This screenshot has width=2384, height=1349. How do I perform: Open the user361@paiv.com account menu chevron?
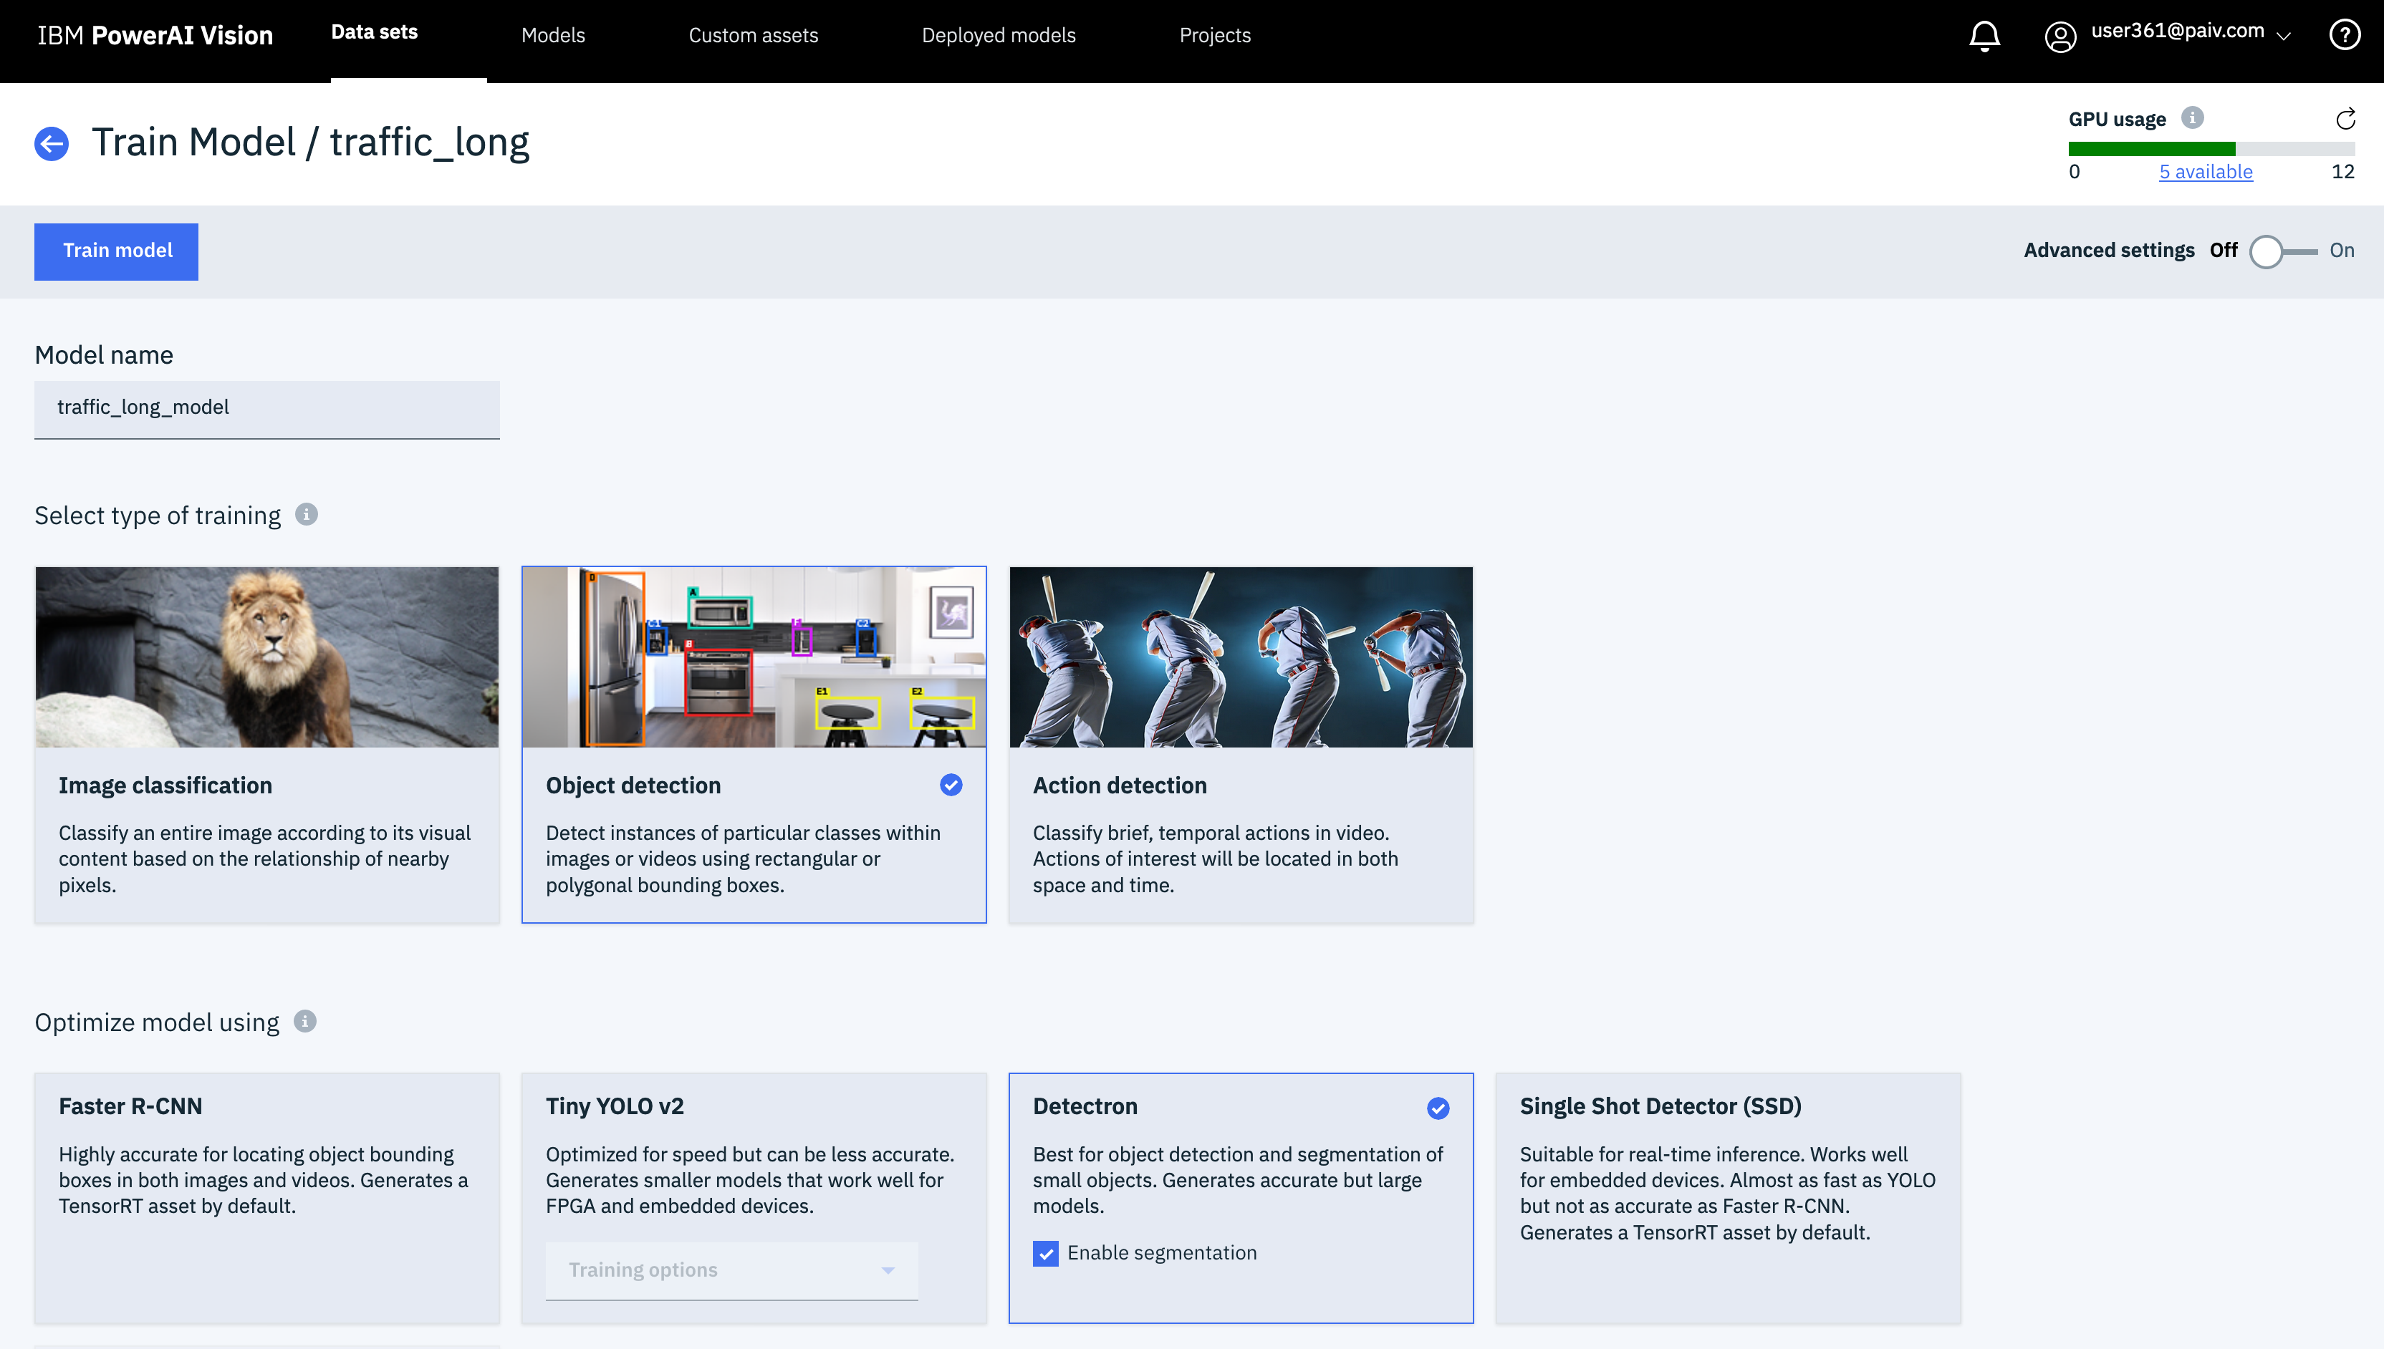click(2285, 36)
